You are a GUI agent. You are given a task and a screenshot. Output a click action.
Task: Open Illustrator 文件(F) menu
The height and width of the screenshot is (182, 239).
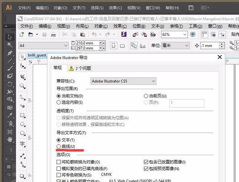24,8
